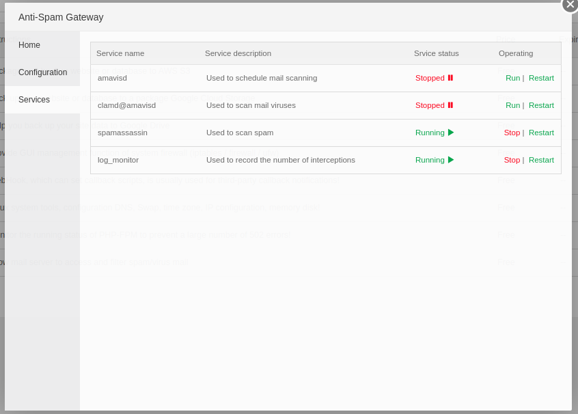Stop the spamassassin service
This screenshot has height=414, width=578.
[x=512, y=133]
